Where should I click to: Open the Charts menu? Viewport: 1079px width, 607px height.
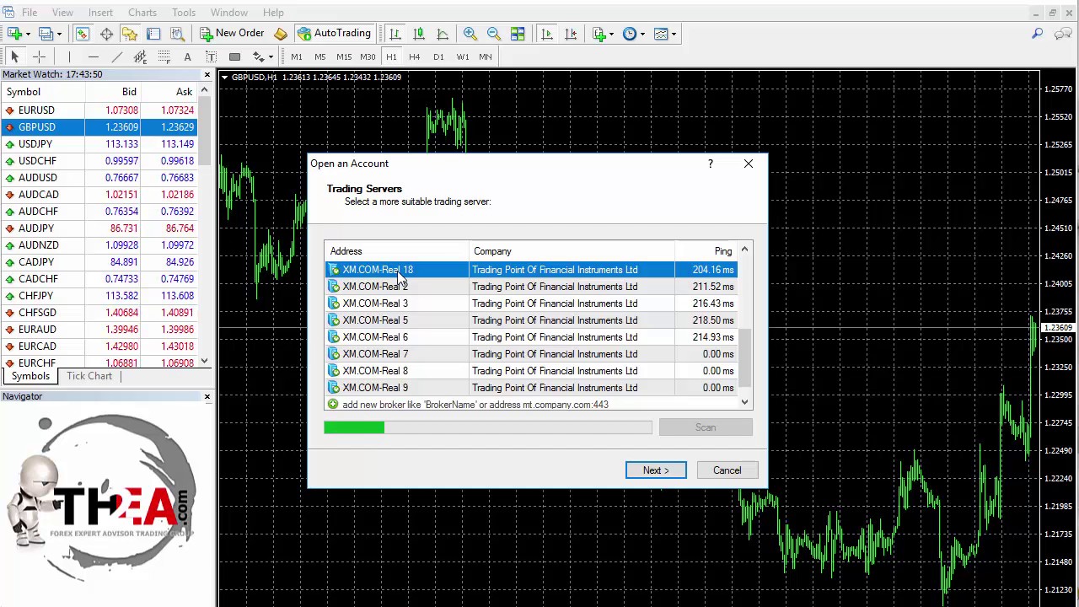[x=142, y=13]
